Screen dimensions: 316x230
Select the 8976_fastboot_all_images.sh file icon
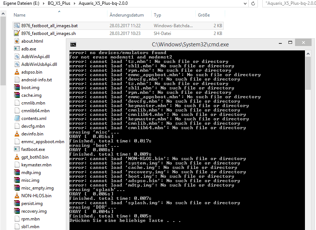[17, 33]
